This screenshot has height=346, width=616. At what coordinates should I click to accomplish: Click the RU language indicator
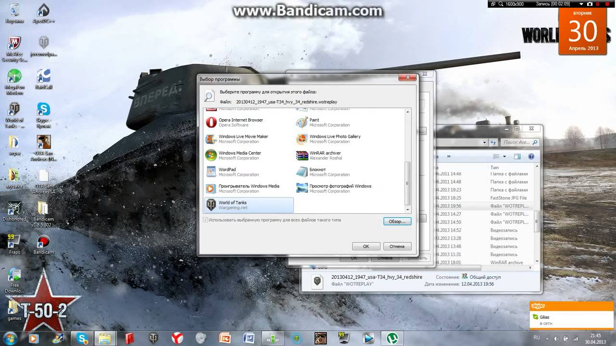[537, 338]
